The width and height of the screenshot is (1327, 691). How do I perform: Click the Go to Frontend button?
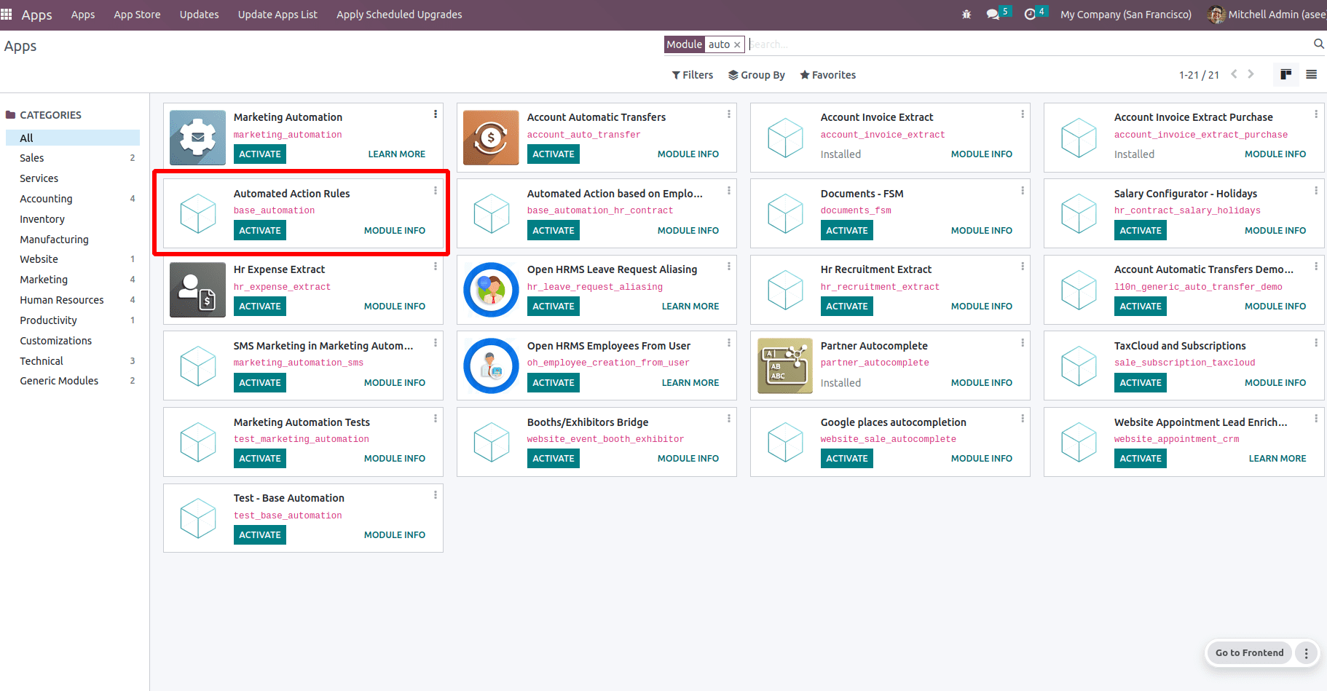[x=1250, y=653]
